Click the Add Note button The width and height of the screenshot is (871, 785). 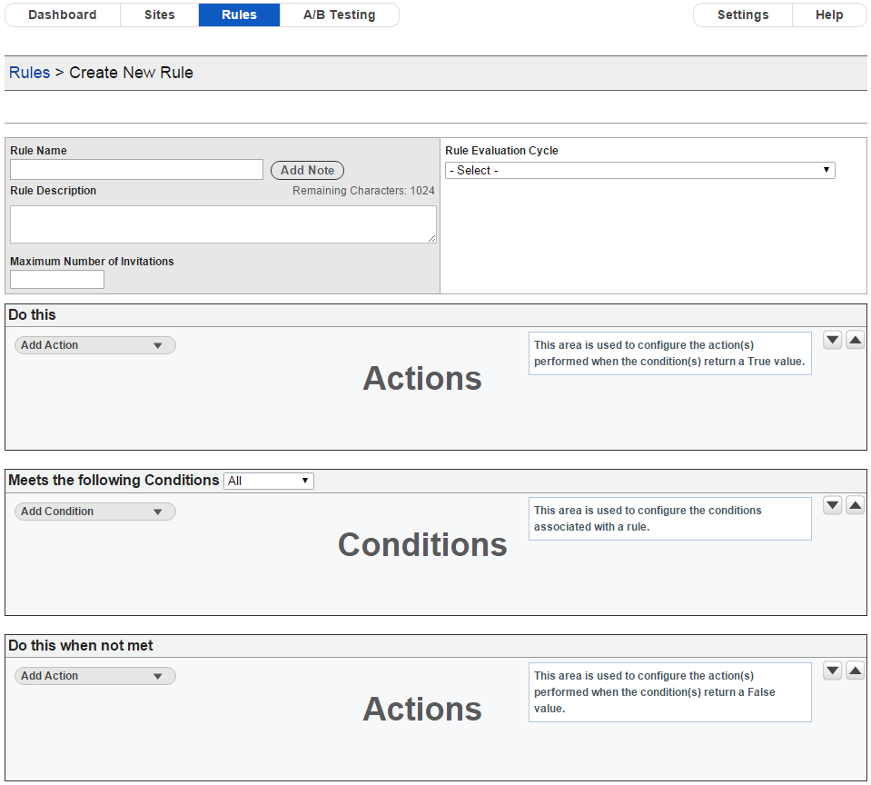tap(307, 170)
